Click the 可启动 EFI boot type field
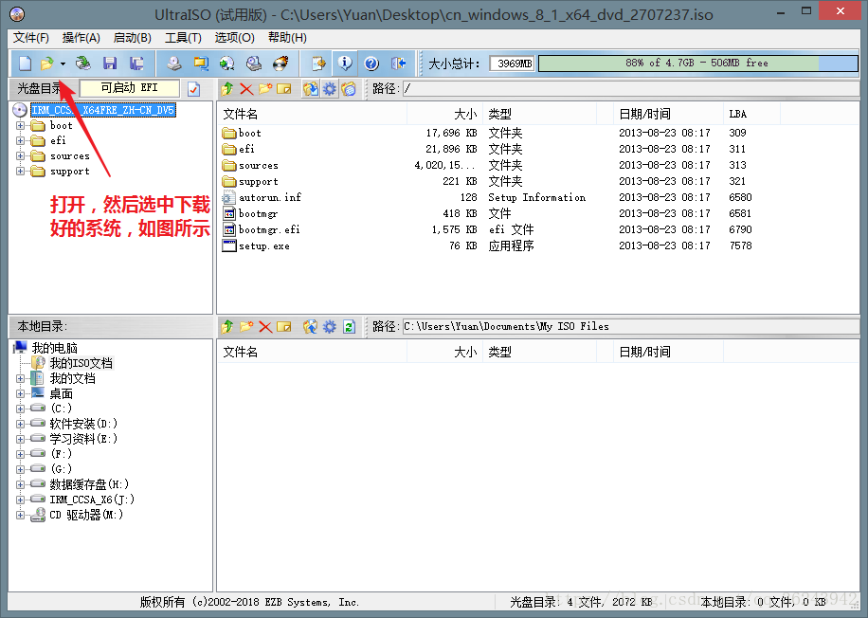This screenshot has width=868, height=618. pos(130,88)
